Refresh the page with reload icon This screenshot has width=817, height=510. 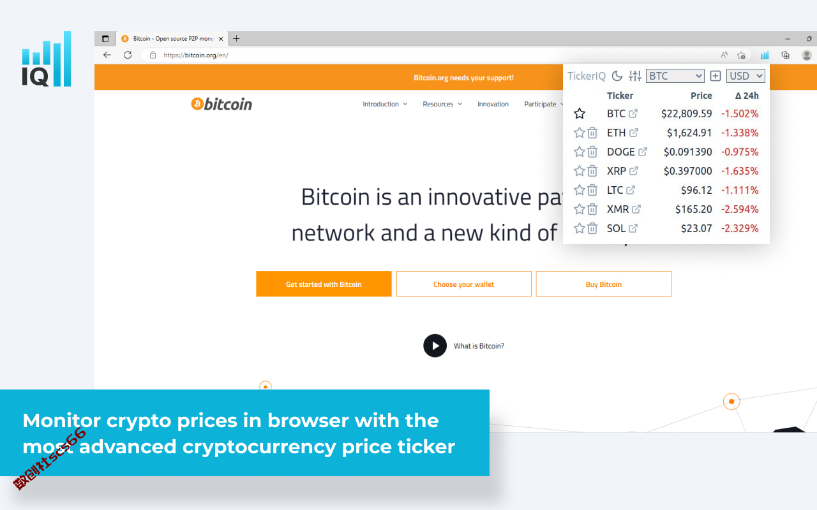pos(128,55)
